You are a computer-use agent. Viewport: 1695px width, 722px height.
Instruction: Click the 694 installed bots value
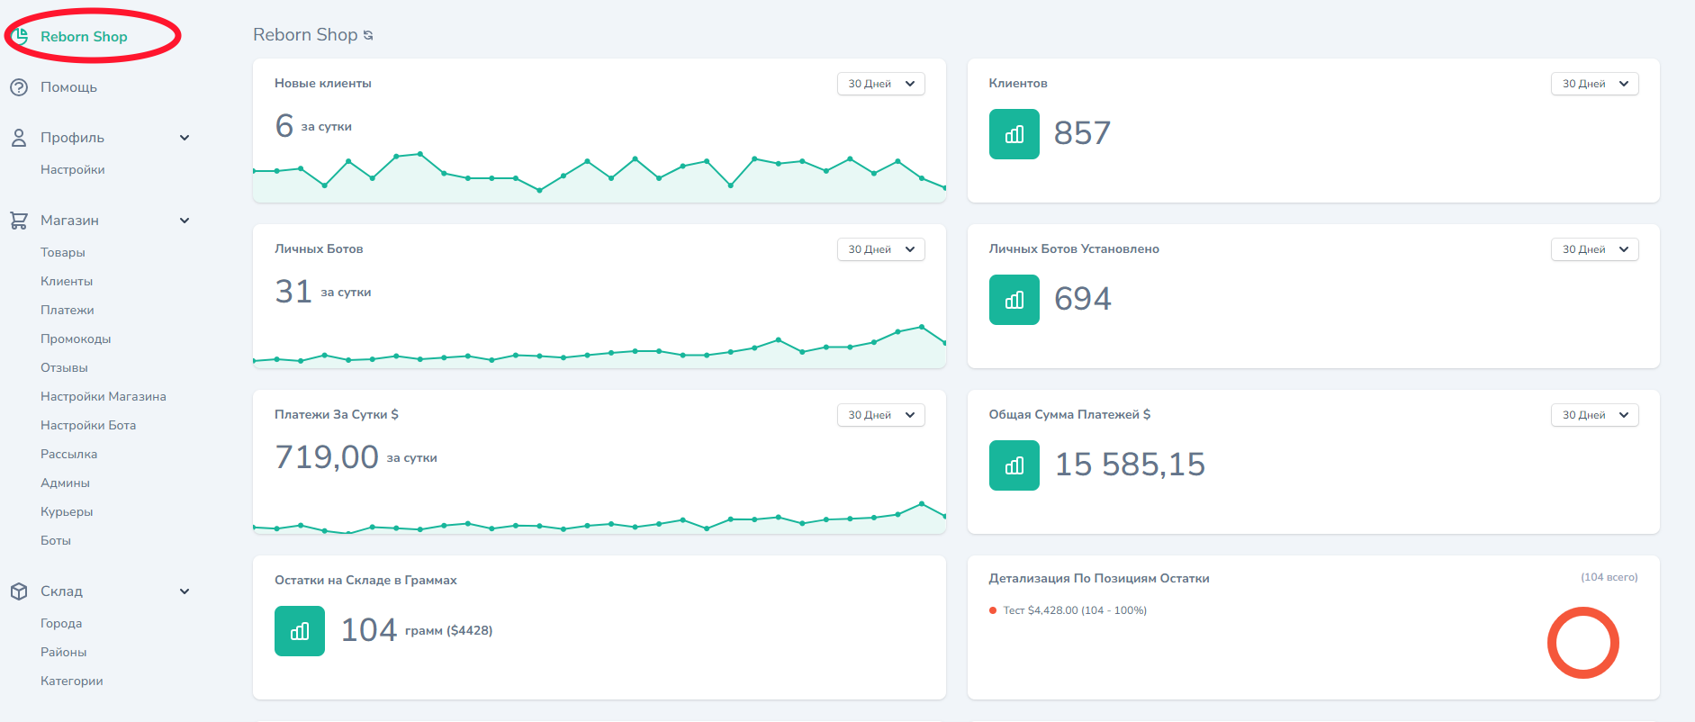coord(1082,299)
